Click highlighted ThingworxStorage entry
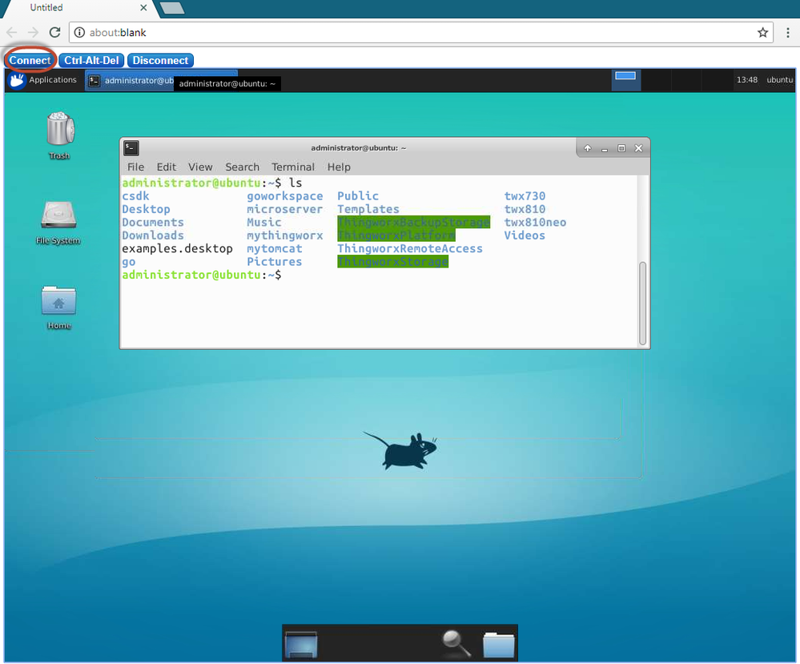 [x=393, y=262]
